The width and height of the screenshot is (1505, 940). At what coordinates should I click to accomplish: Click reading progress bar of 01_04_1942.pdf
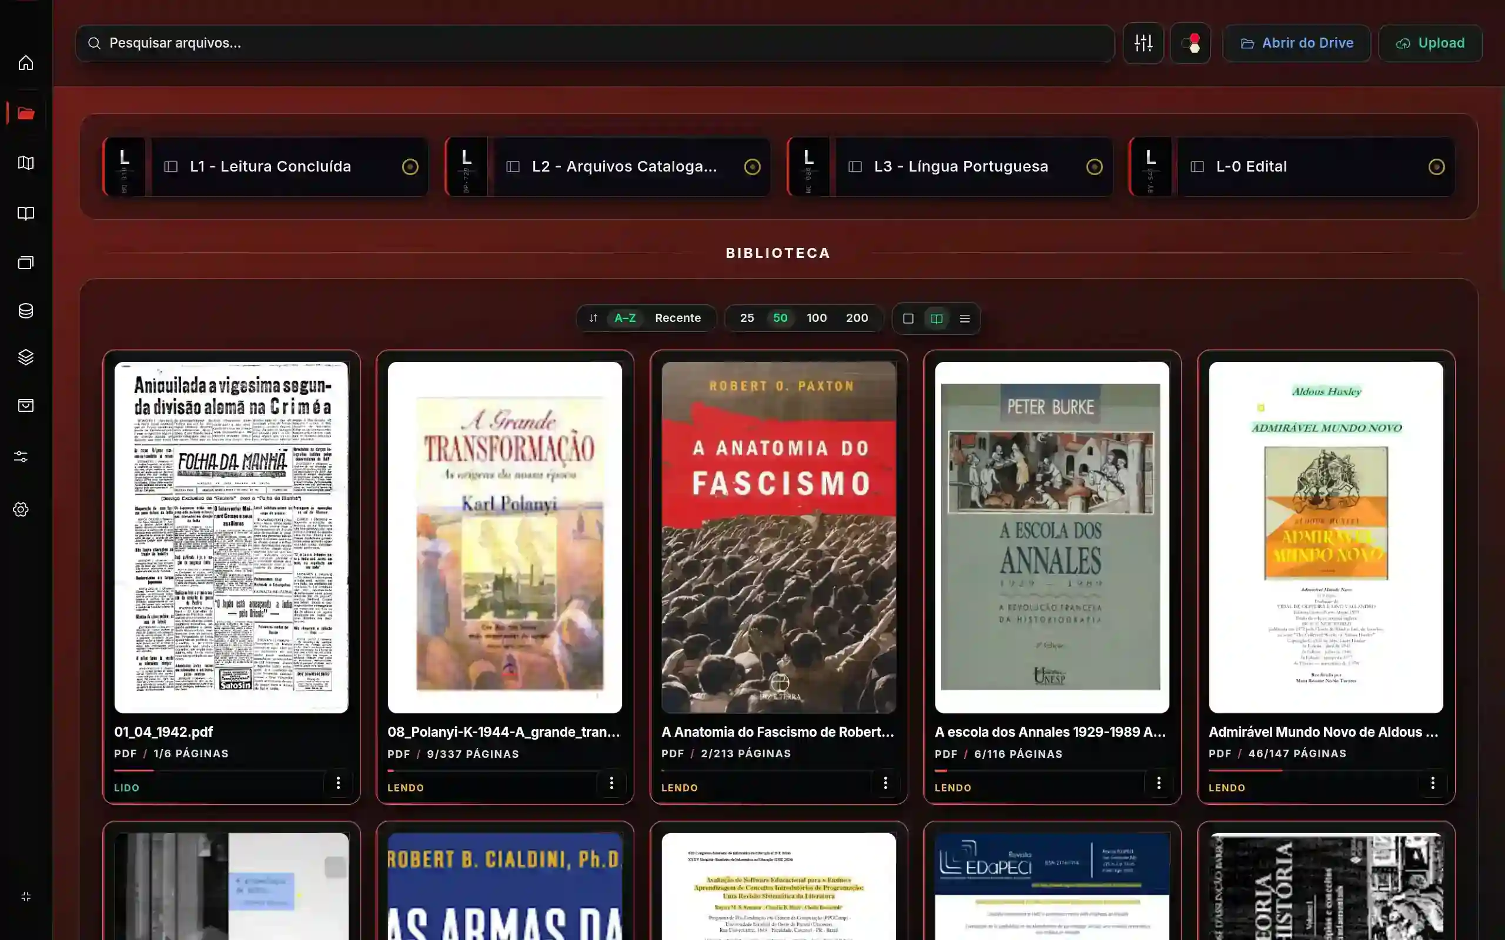pyautogui.click(x=232, y=770)
